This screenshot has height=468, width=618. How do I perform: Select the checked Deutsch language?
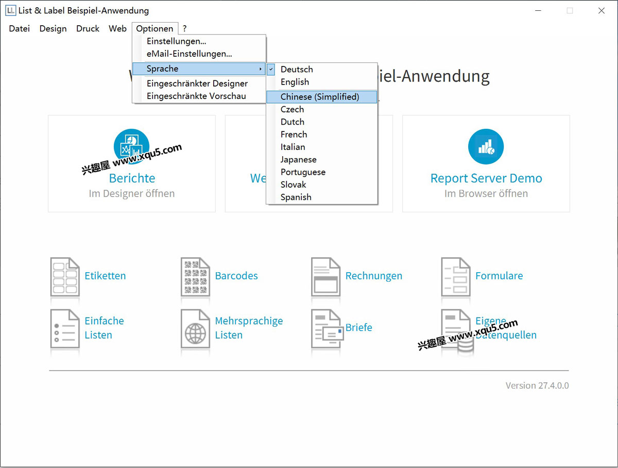(322, 70)
